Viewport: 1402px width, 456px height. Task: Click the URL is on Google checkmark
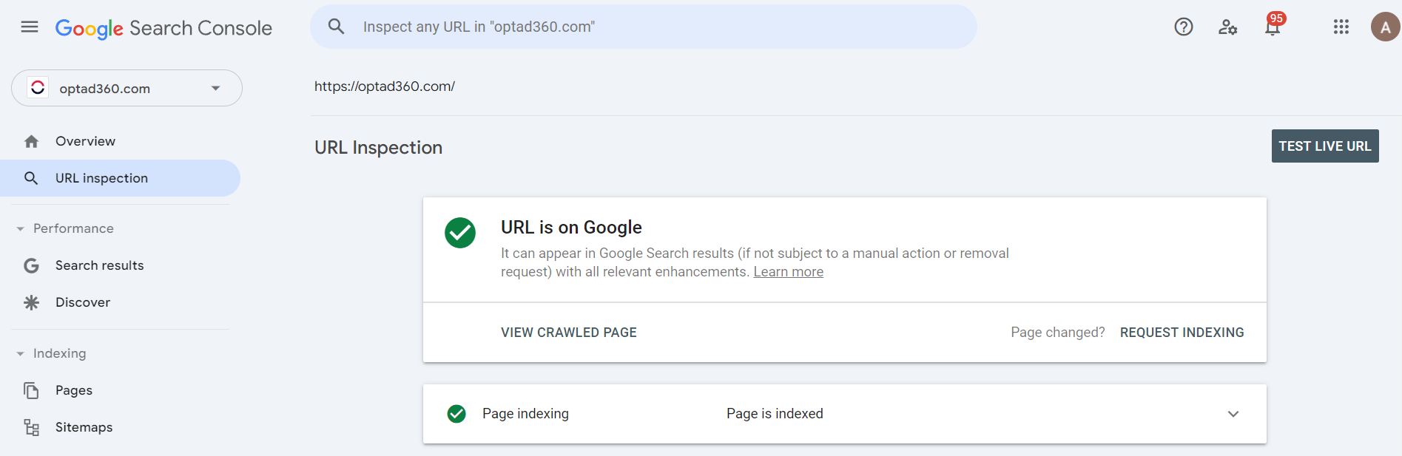[460, 233]
